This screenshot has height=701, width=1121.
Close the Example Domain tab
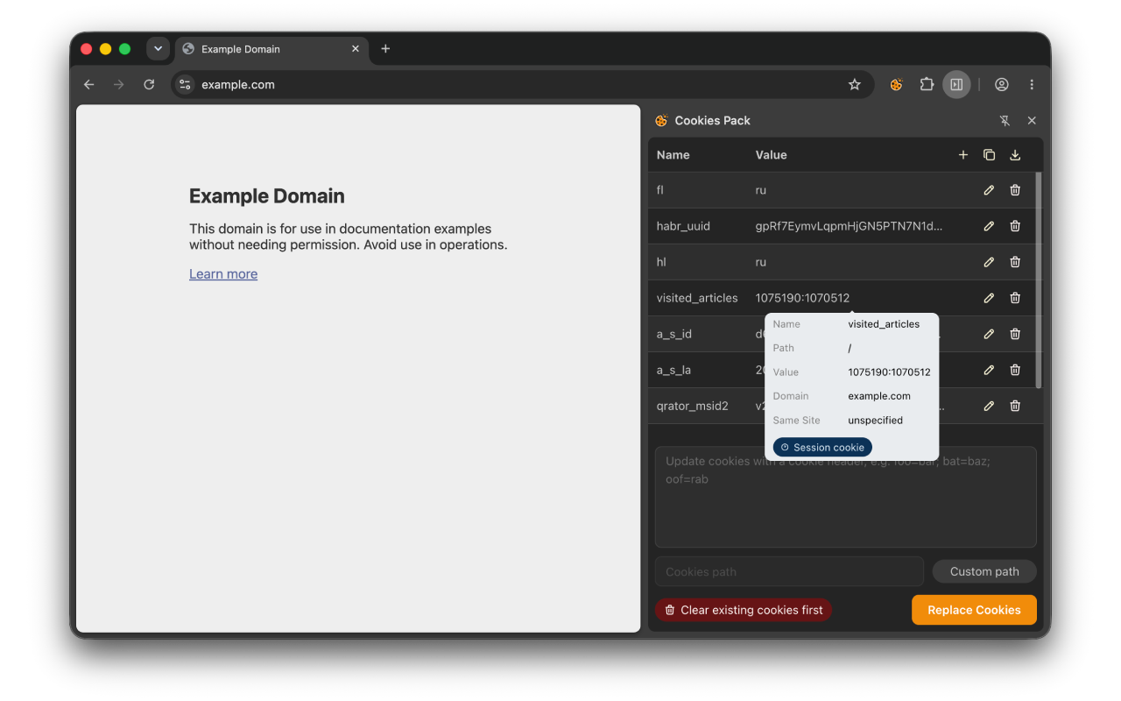coord(356,49)
